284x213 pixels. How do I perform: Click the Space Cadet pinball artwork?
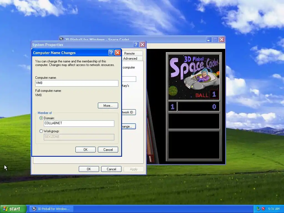[194, 77]
